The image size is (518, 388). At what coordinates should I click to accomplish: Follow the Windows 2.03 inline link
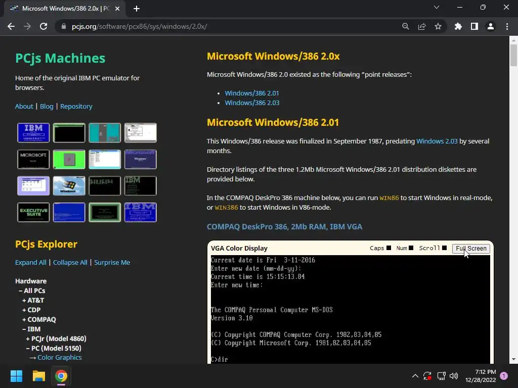click(437, 141)
